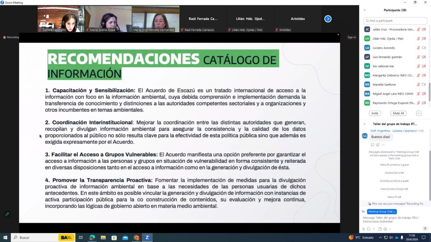This screenshot has height=242, width=431.
Task: Unmute luis valencia inai
Action: pos(418,66)
